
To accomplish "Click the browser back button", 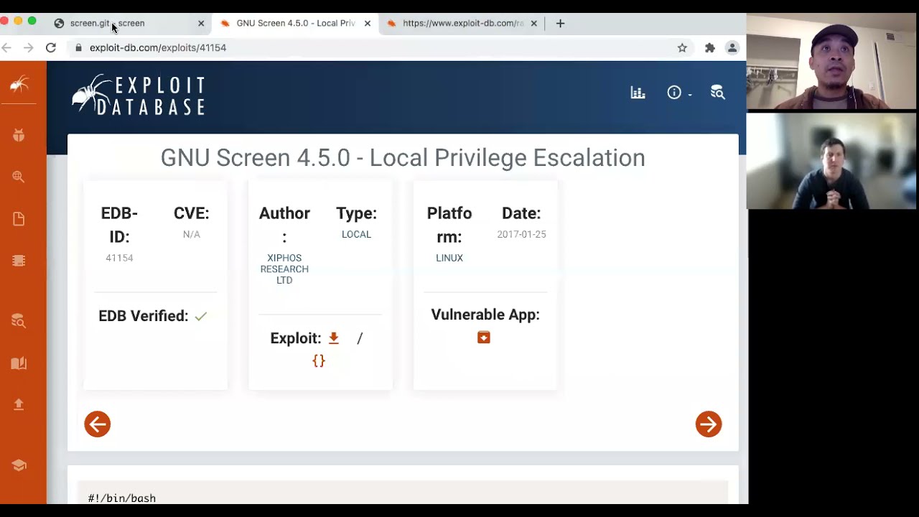I will 6,47.
